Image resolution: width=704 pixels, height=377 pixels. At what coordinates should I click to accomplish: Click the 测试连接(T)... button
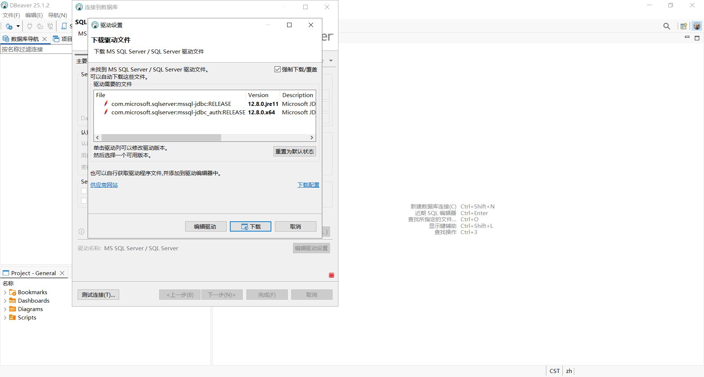point(98,295)
